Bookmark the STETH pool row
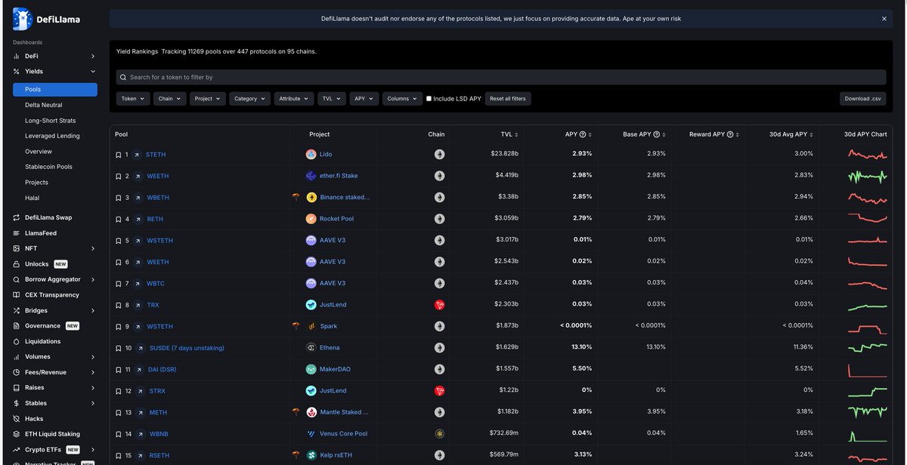 (118, 155)
